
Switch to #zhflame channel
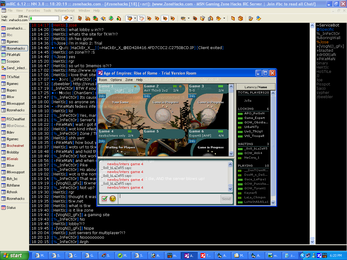(14, 185)
